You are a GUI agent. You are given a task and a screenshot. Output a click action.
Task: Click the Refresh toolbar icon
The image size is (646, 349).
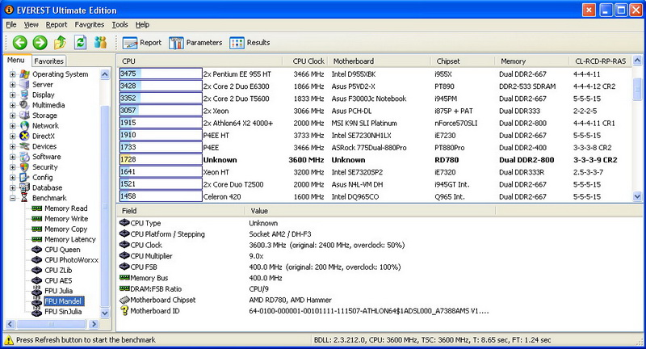(x=80, y=42)
